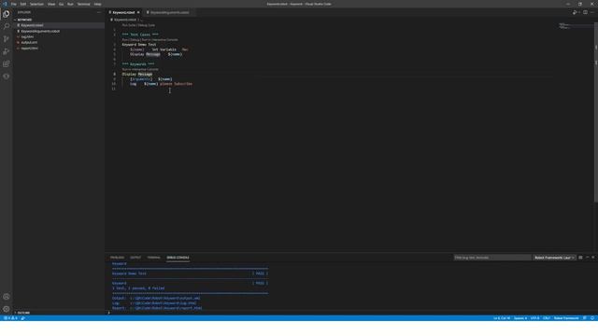This screenshot has width=598, height=336.
Task: Click the Robot Framework language mode indicator
Action: coord(566,318)
